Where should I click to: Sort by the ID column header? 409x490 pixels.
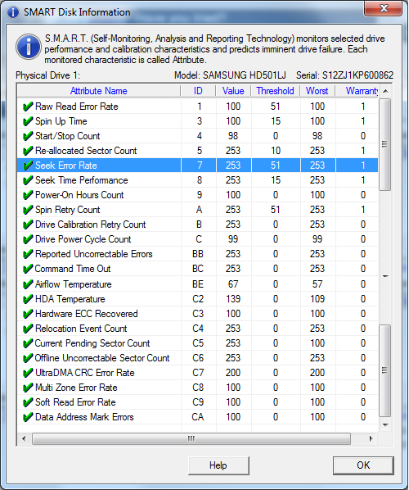point(198,91)
